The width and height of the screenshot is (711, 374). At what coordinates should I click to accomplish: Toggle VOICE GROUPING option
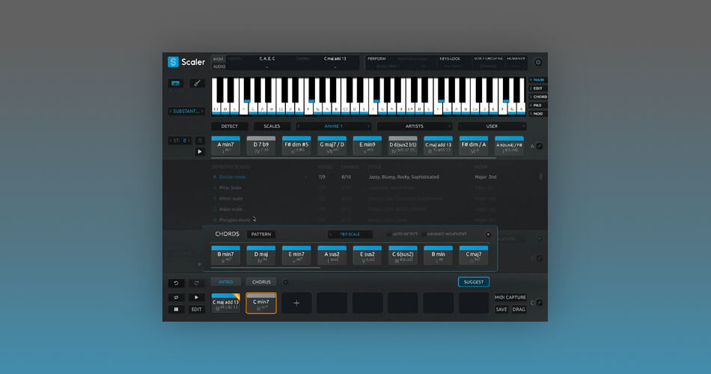click(489, 59)
